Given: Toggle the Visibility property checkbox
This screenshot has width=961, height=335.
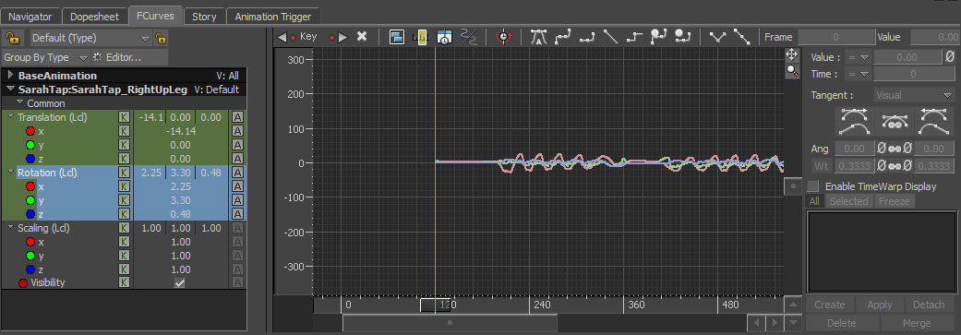Looking at the screenshot, I should (x=180, y=283).
